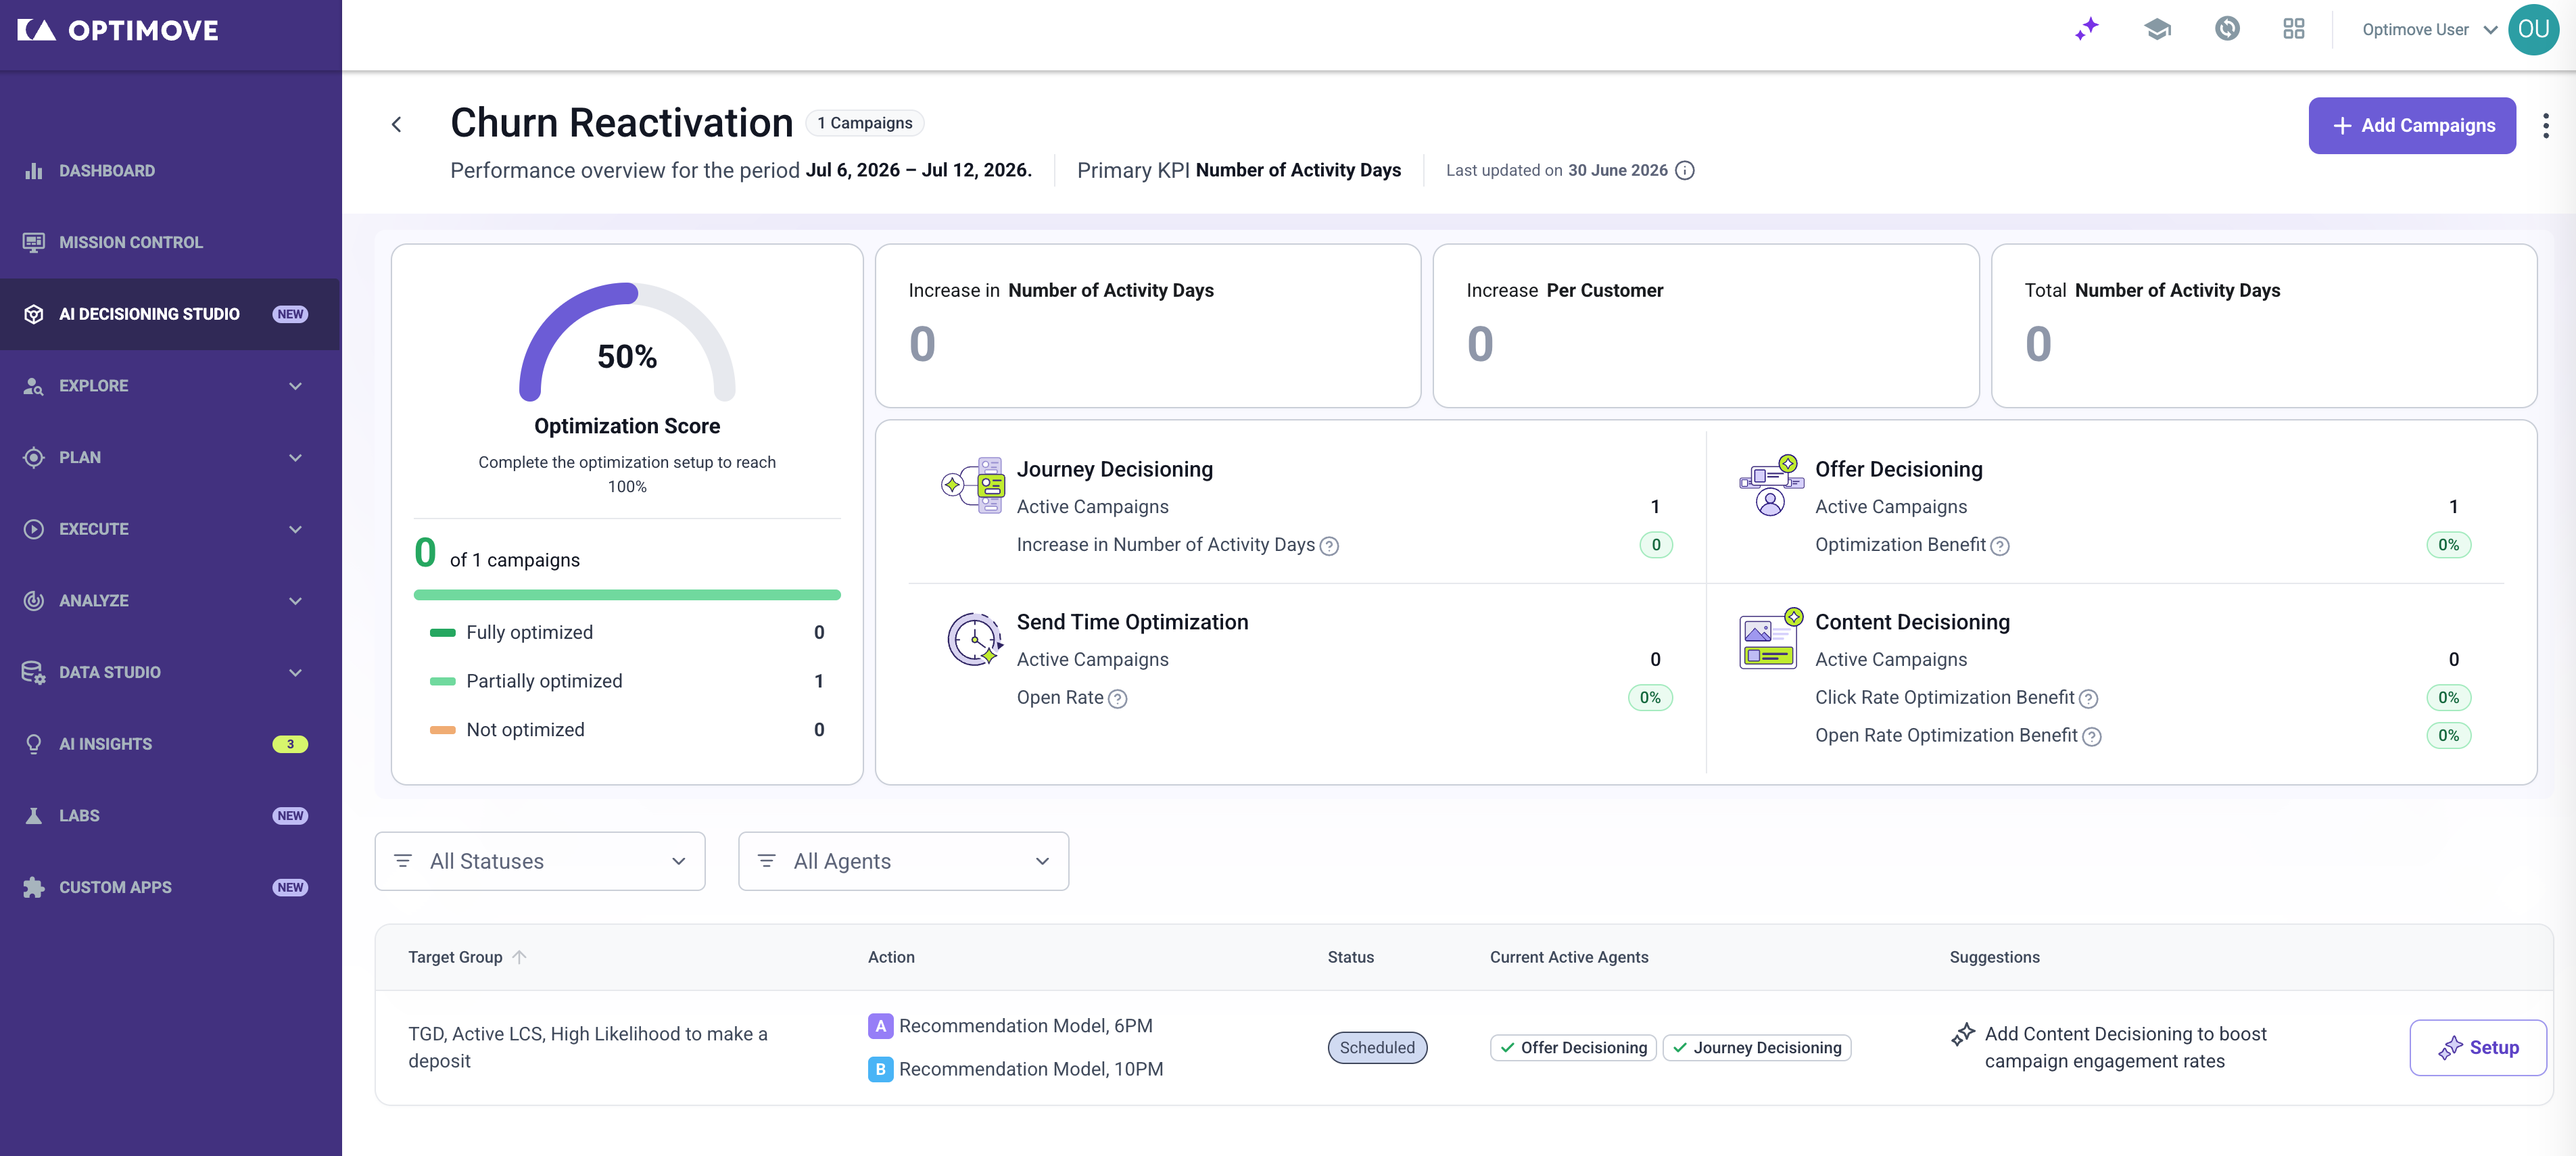This screenshot has width=2576, height=1156.
Task: Open AI Insights menu item
Action: pos(170,744)
